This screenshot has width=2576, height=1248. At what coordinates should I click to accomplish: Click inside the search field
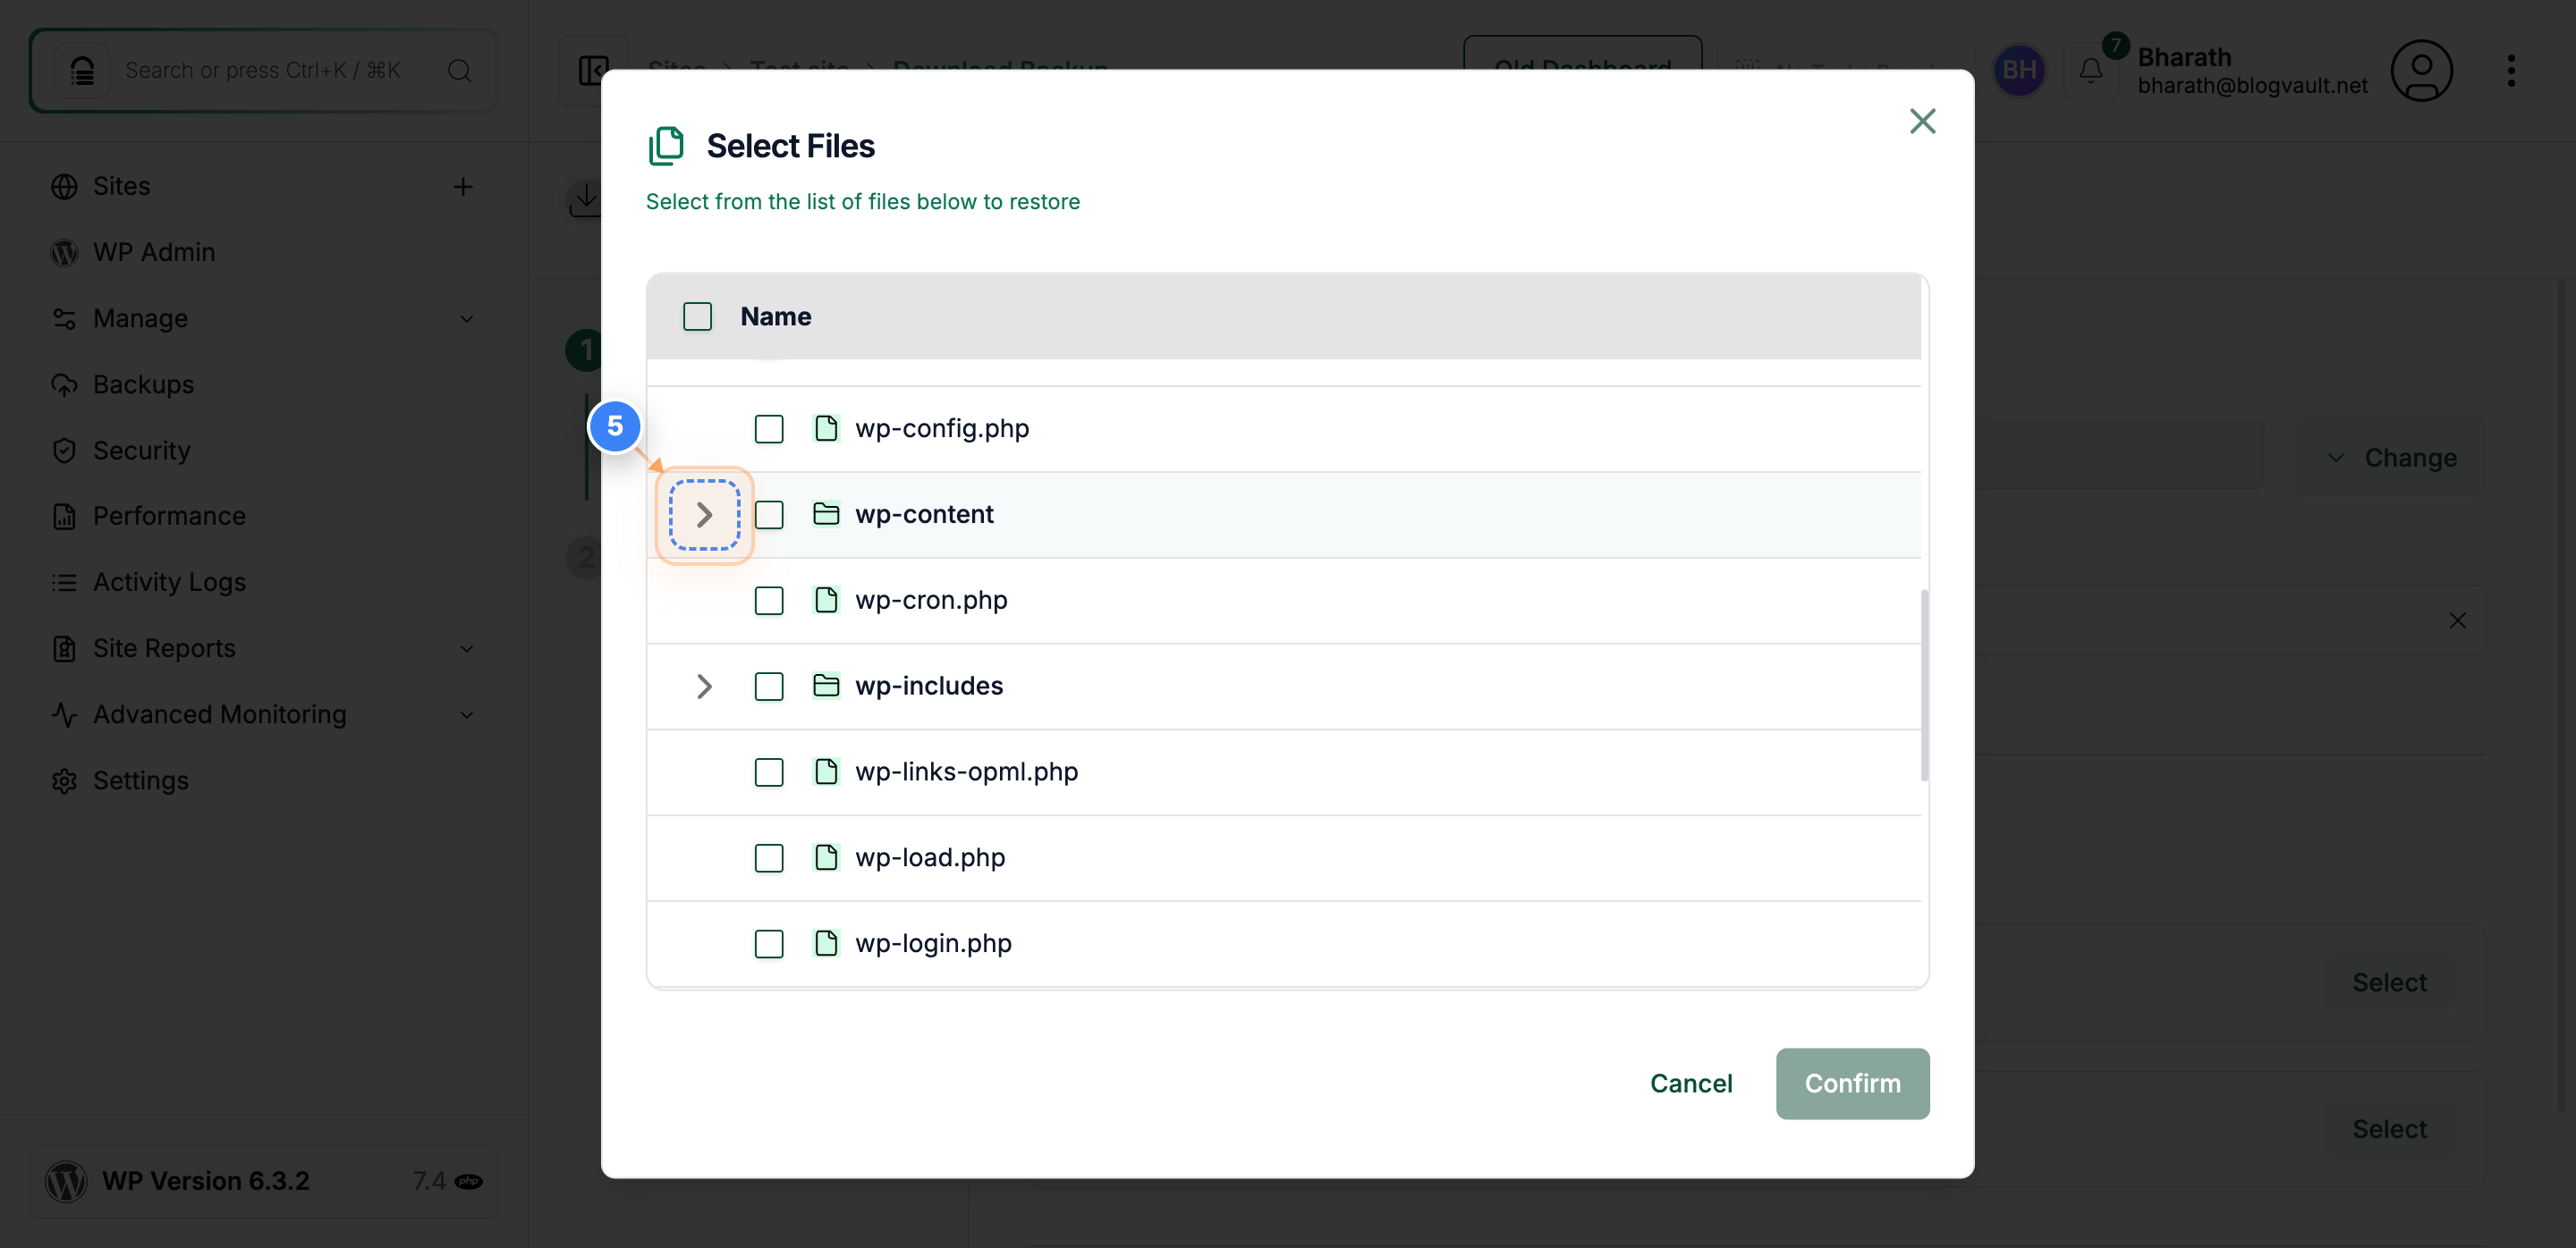pos(262,70)
